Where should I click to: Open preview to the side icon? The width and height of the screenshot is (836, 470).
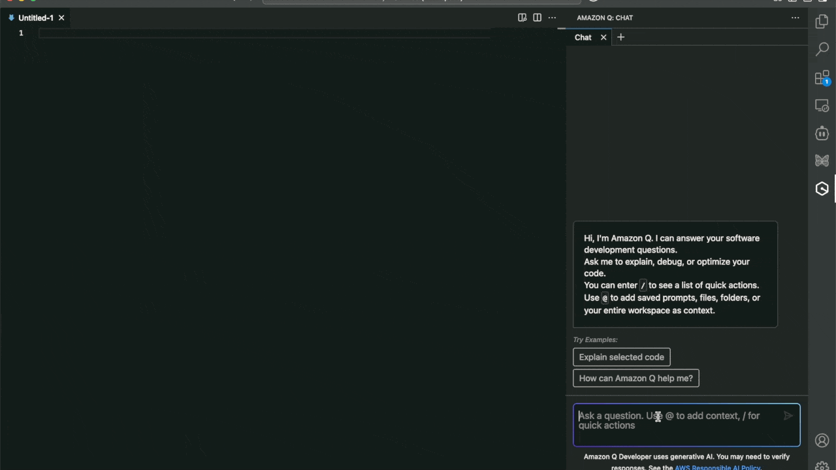[522, 18]
